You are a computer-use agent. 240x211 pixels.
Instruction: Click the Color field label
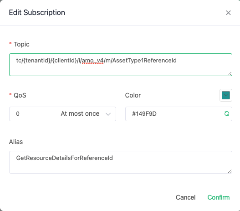pos(133,95)
